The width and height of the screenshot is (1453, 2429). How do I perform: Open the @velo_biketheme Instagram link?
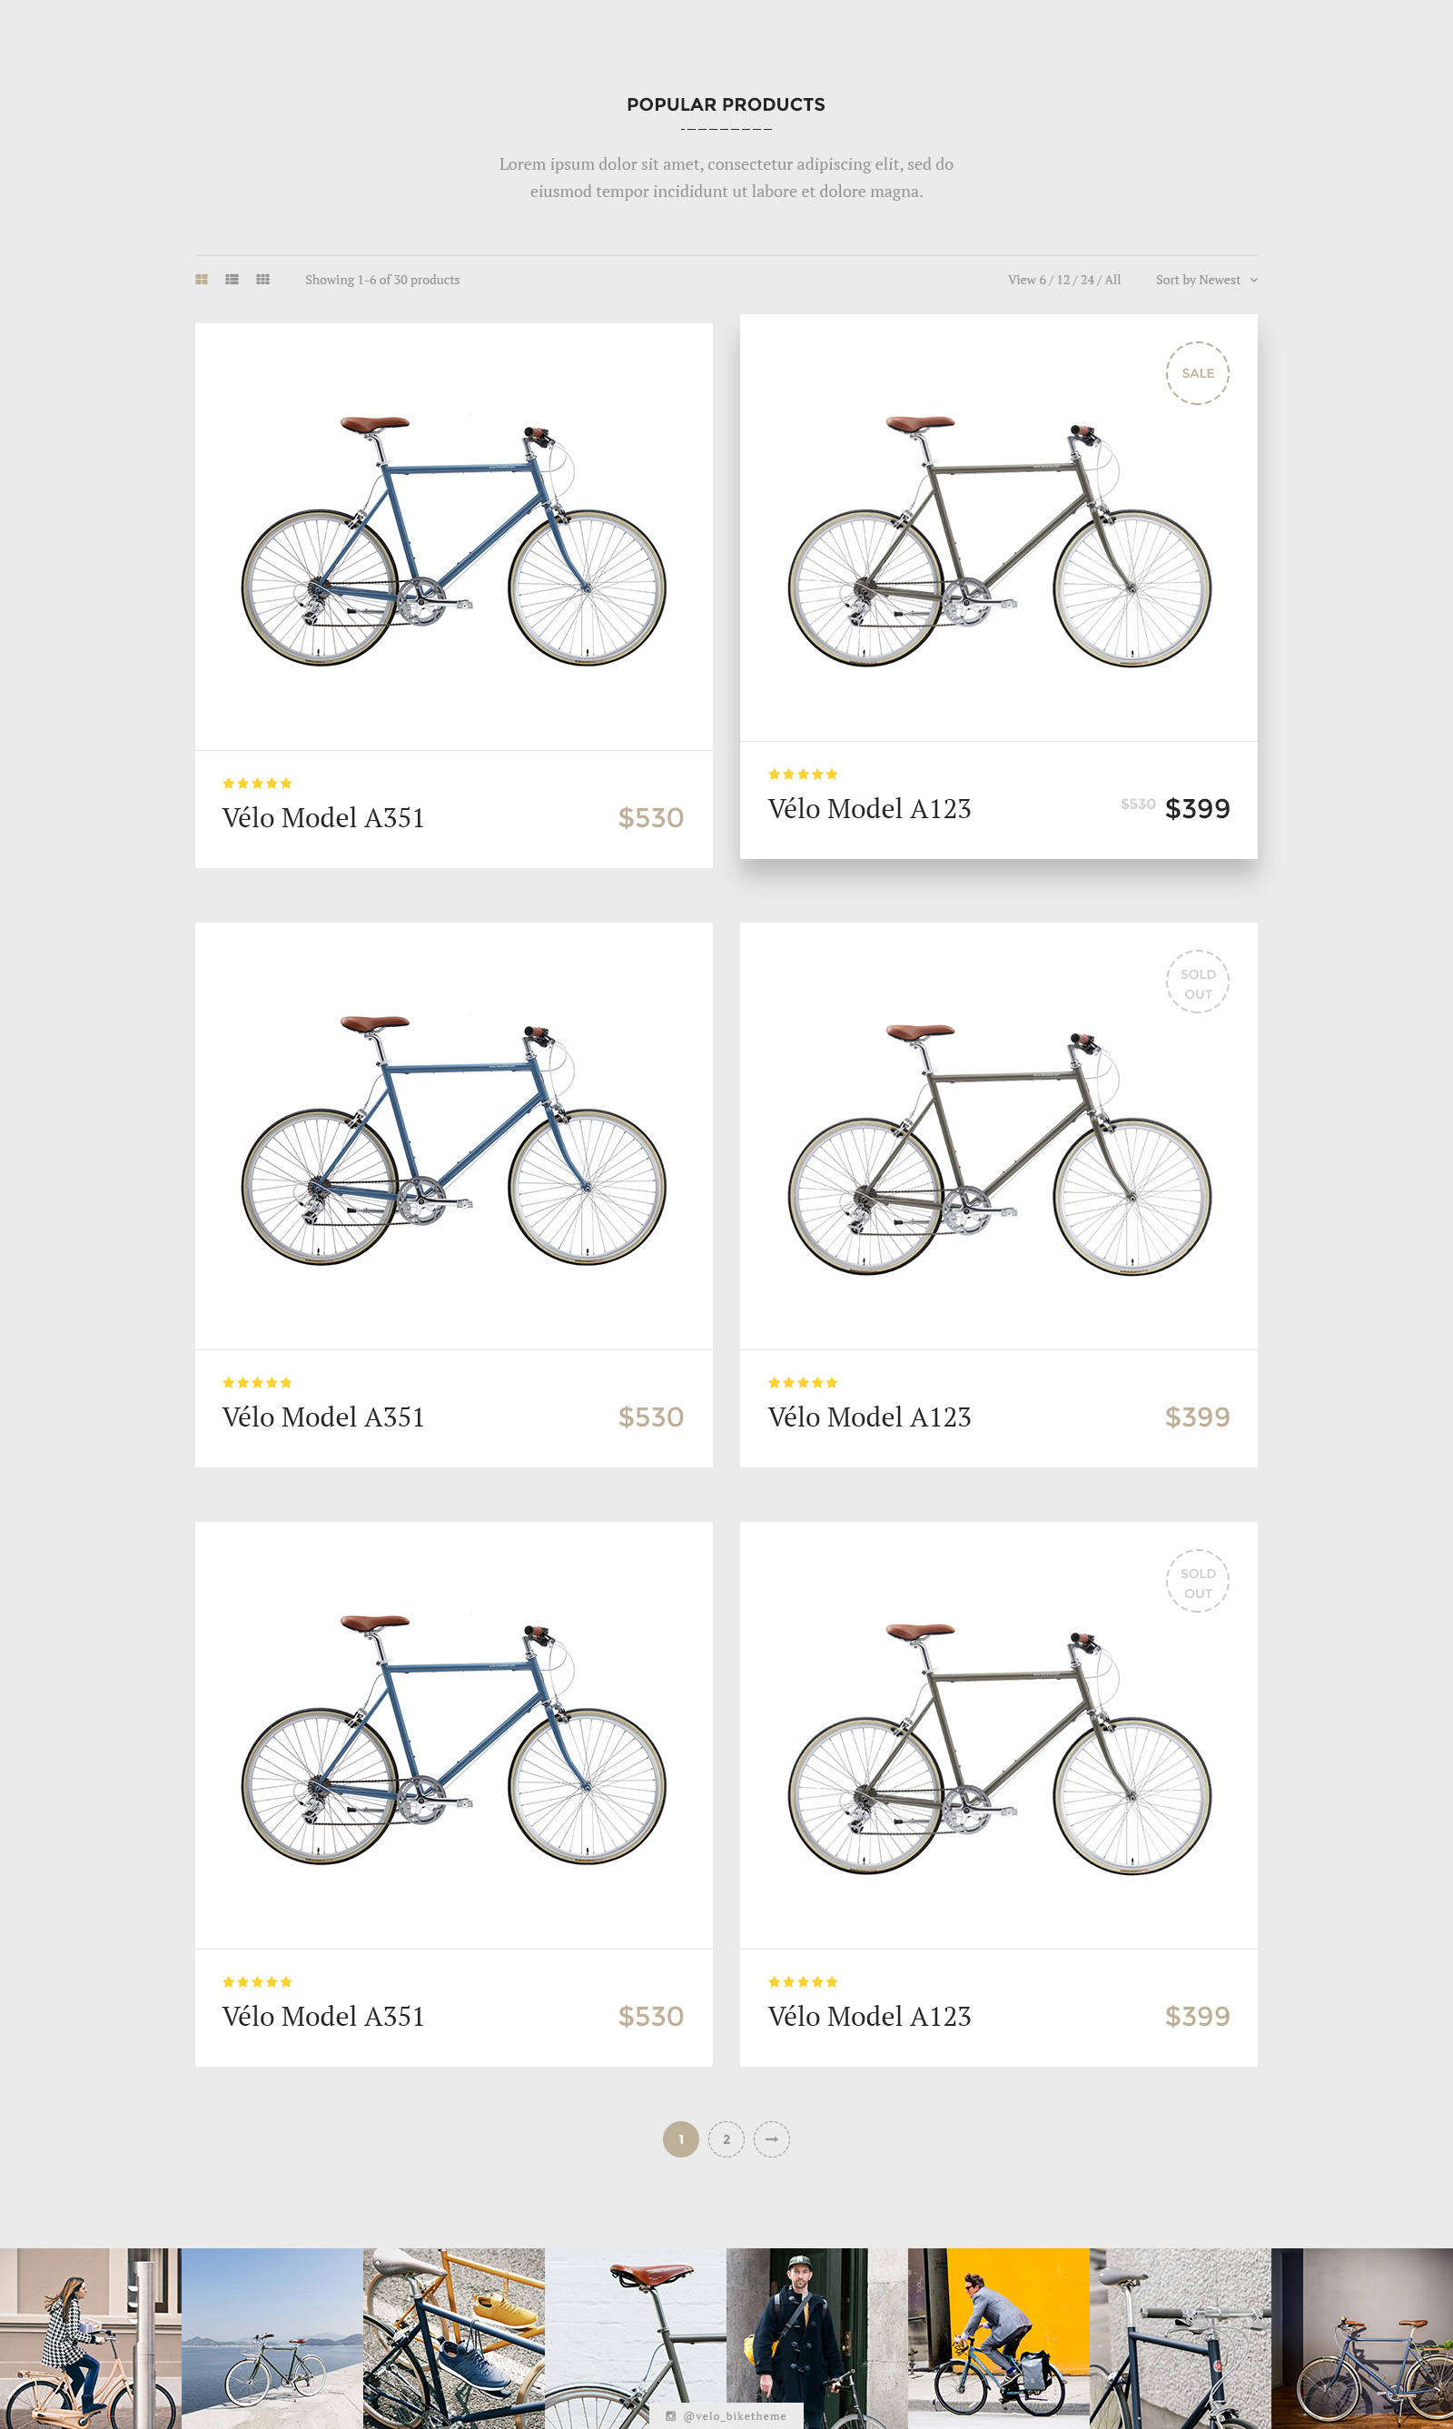click(735, 2416)
